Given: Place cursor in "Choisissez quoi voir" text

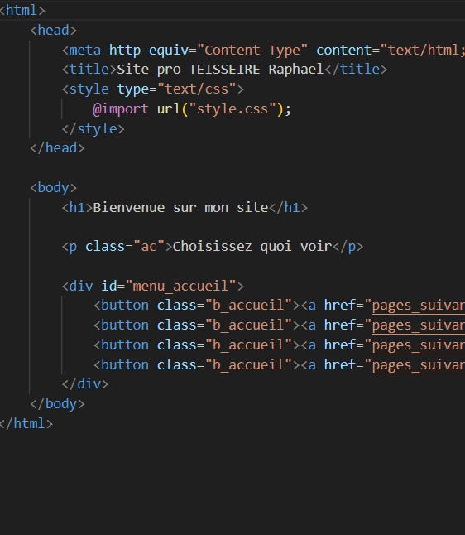Looking at the screenshot, I should pyautogui.click(x=252, y=246).
